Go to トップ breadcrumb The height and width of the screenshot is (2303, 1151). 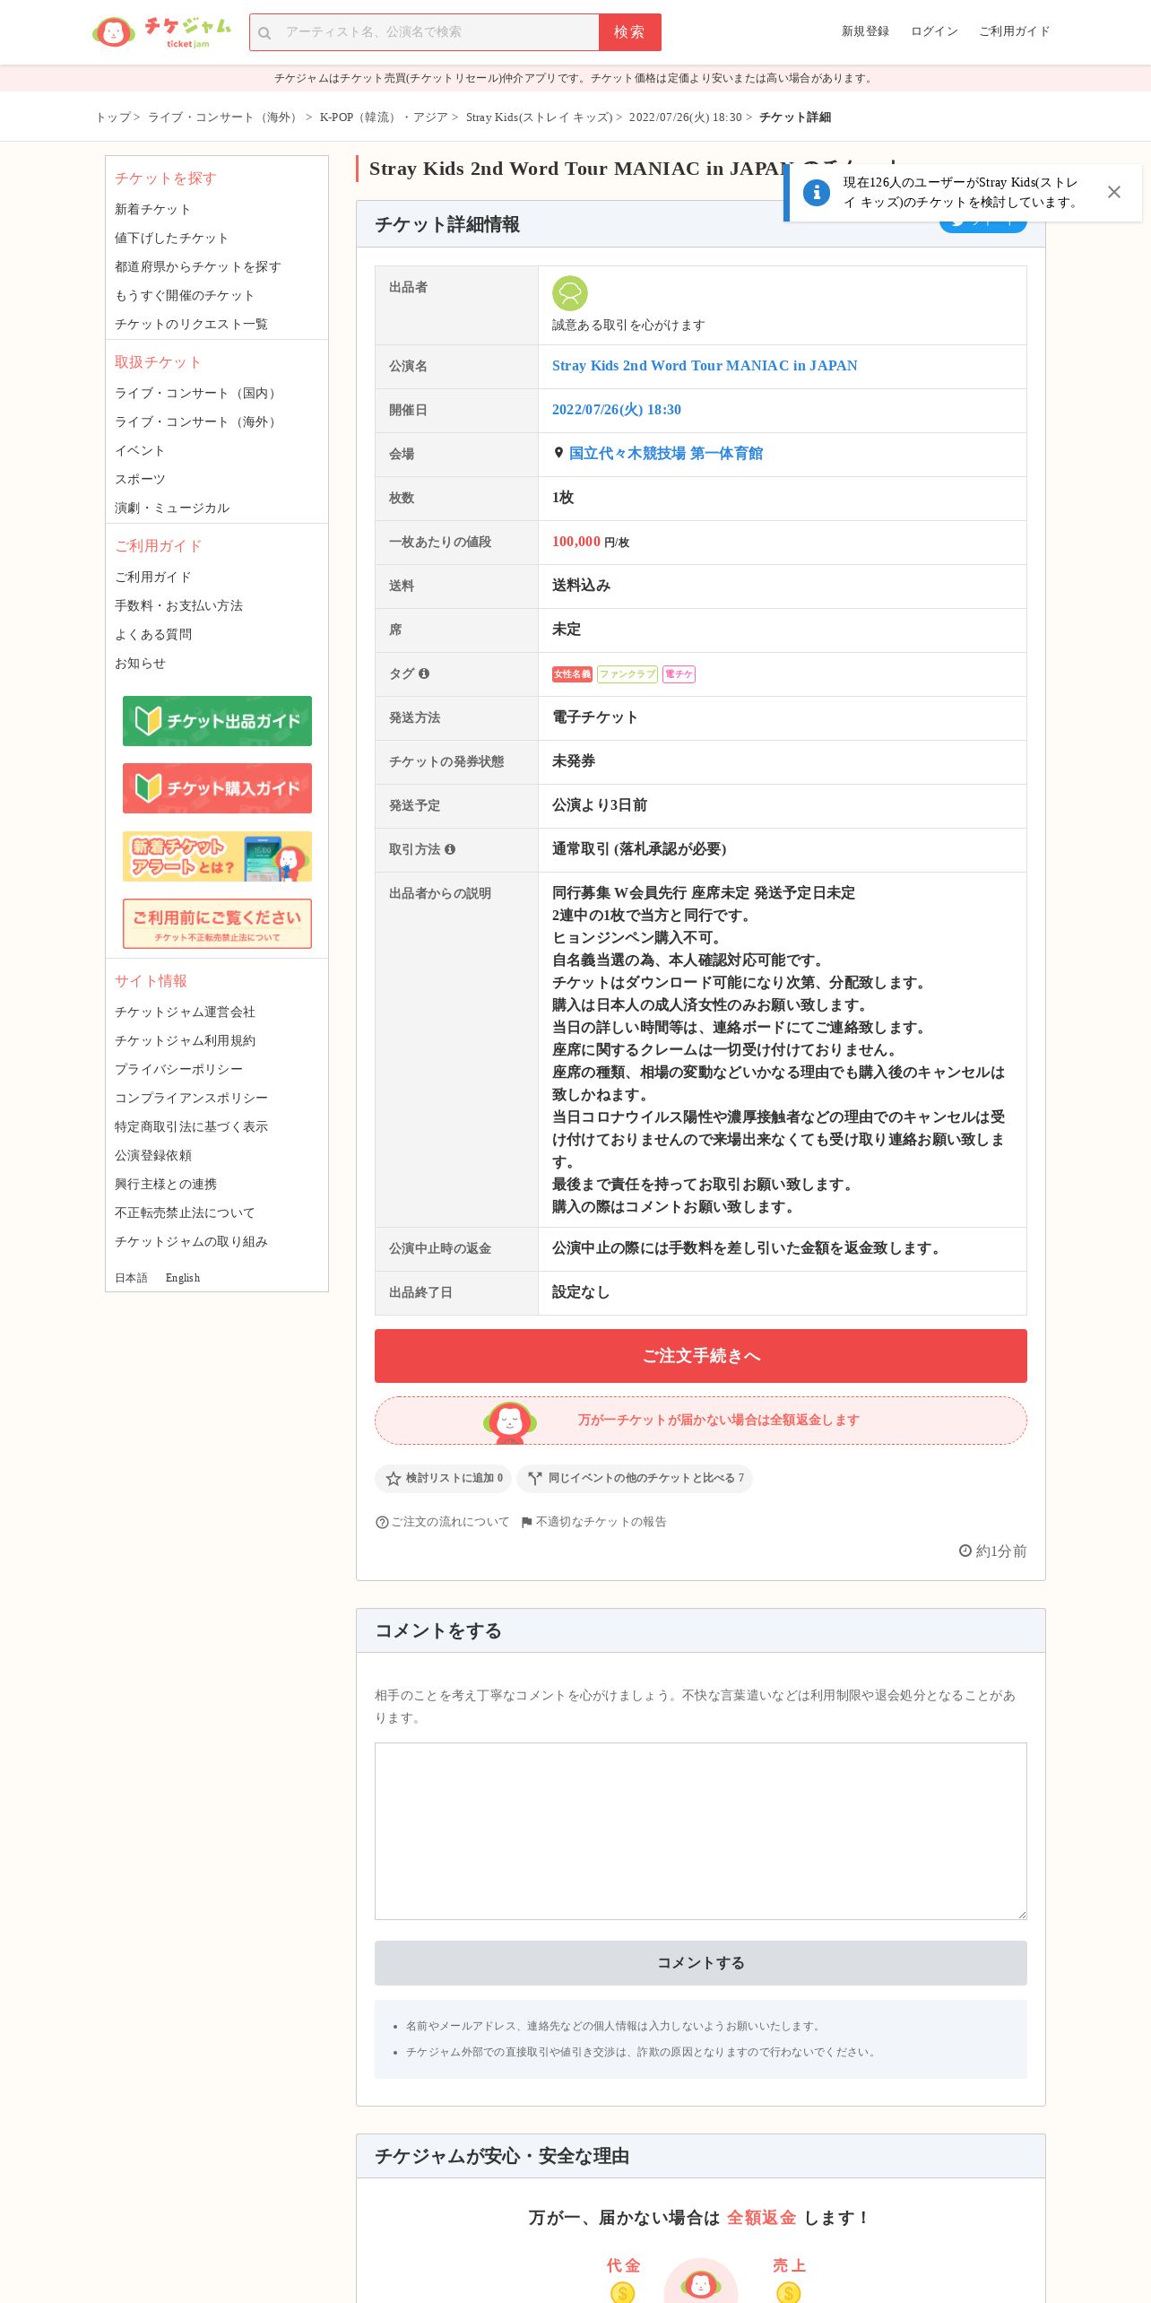pos(113,117)
